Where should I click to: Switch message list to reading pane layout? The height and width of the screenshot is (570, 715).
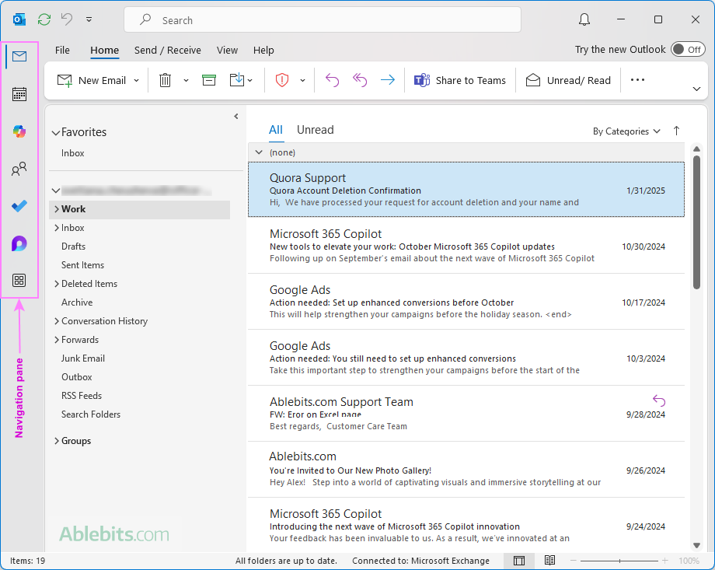click(x=550, y=561)
